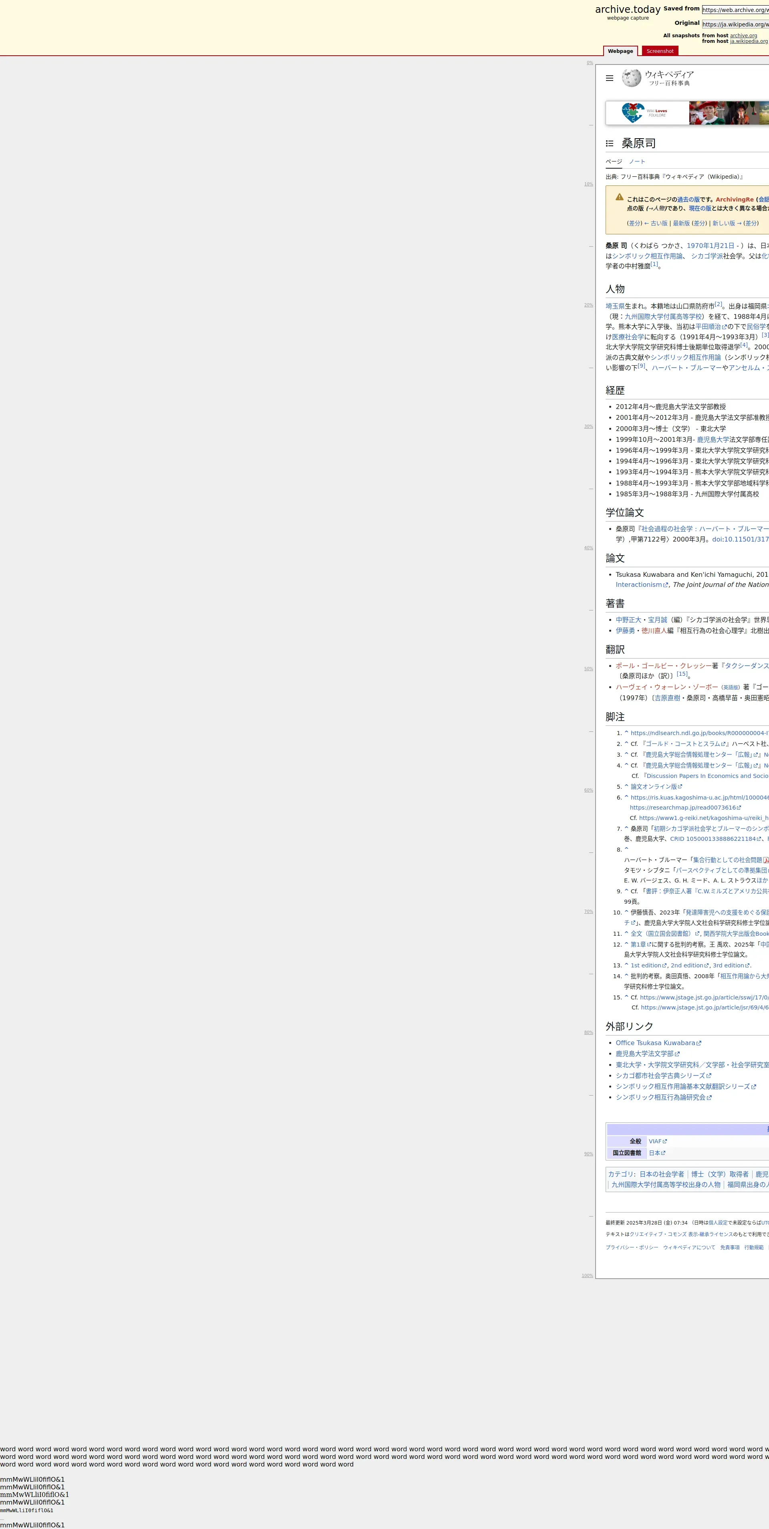Follow the 最新版 latest revision link
Viewport: 769px width, 1529px height.
tap(680, 223)
